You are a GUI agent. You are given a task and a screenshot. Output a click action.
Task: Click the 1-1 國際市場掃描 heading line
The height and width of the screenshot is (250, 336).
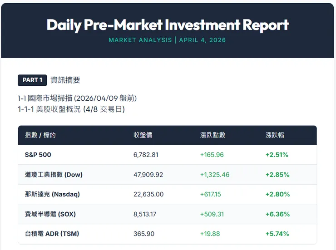coord(77,98)
